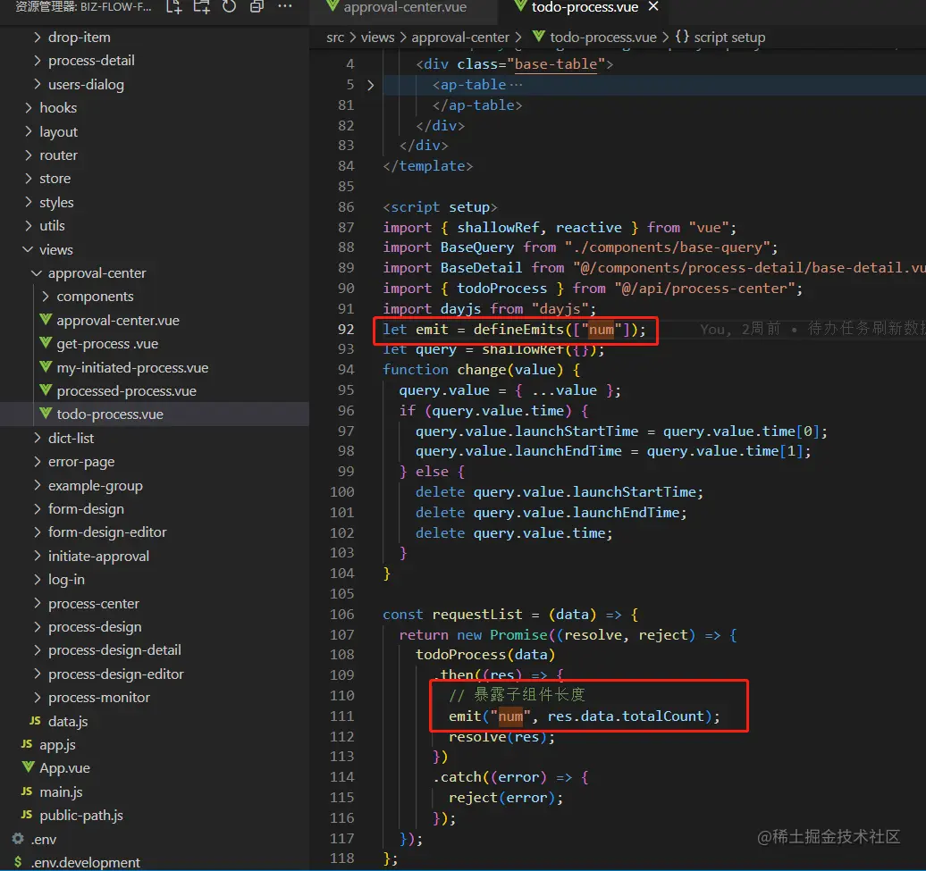
Task: Expand the process-monitor folder
Action: (98, 698)
